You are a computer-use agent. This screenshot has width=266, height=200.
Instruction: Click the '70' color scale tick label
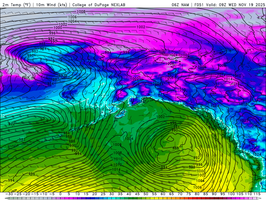pos(180,194)
